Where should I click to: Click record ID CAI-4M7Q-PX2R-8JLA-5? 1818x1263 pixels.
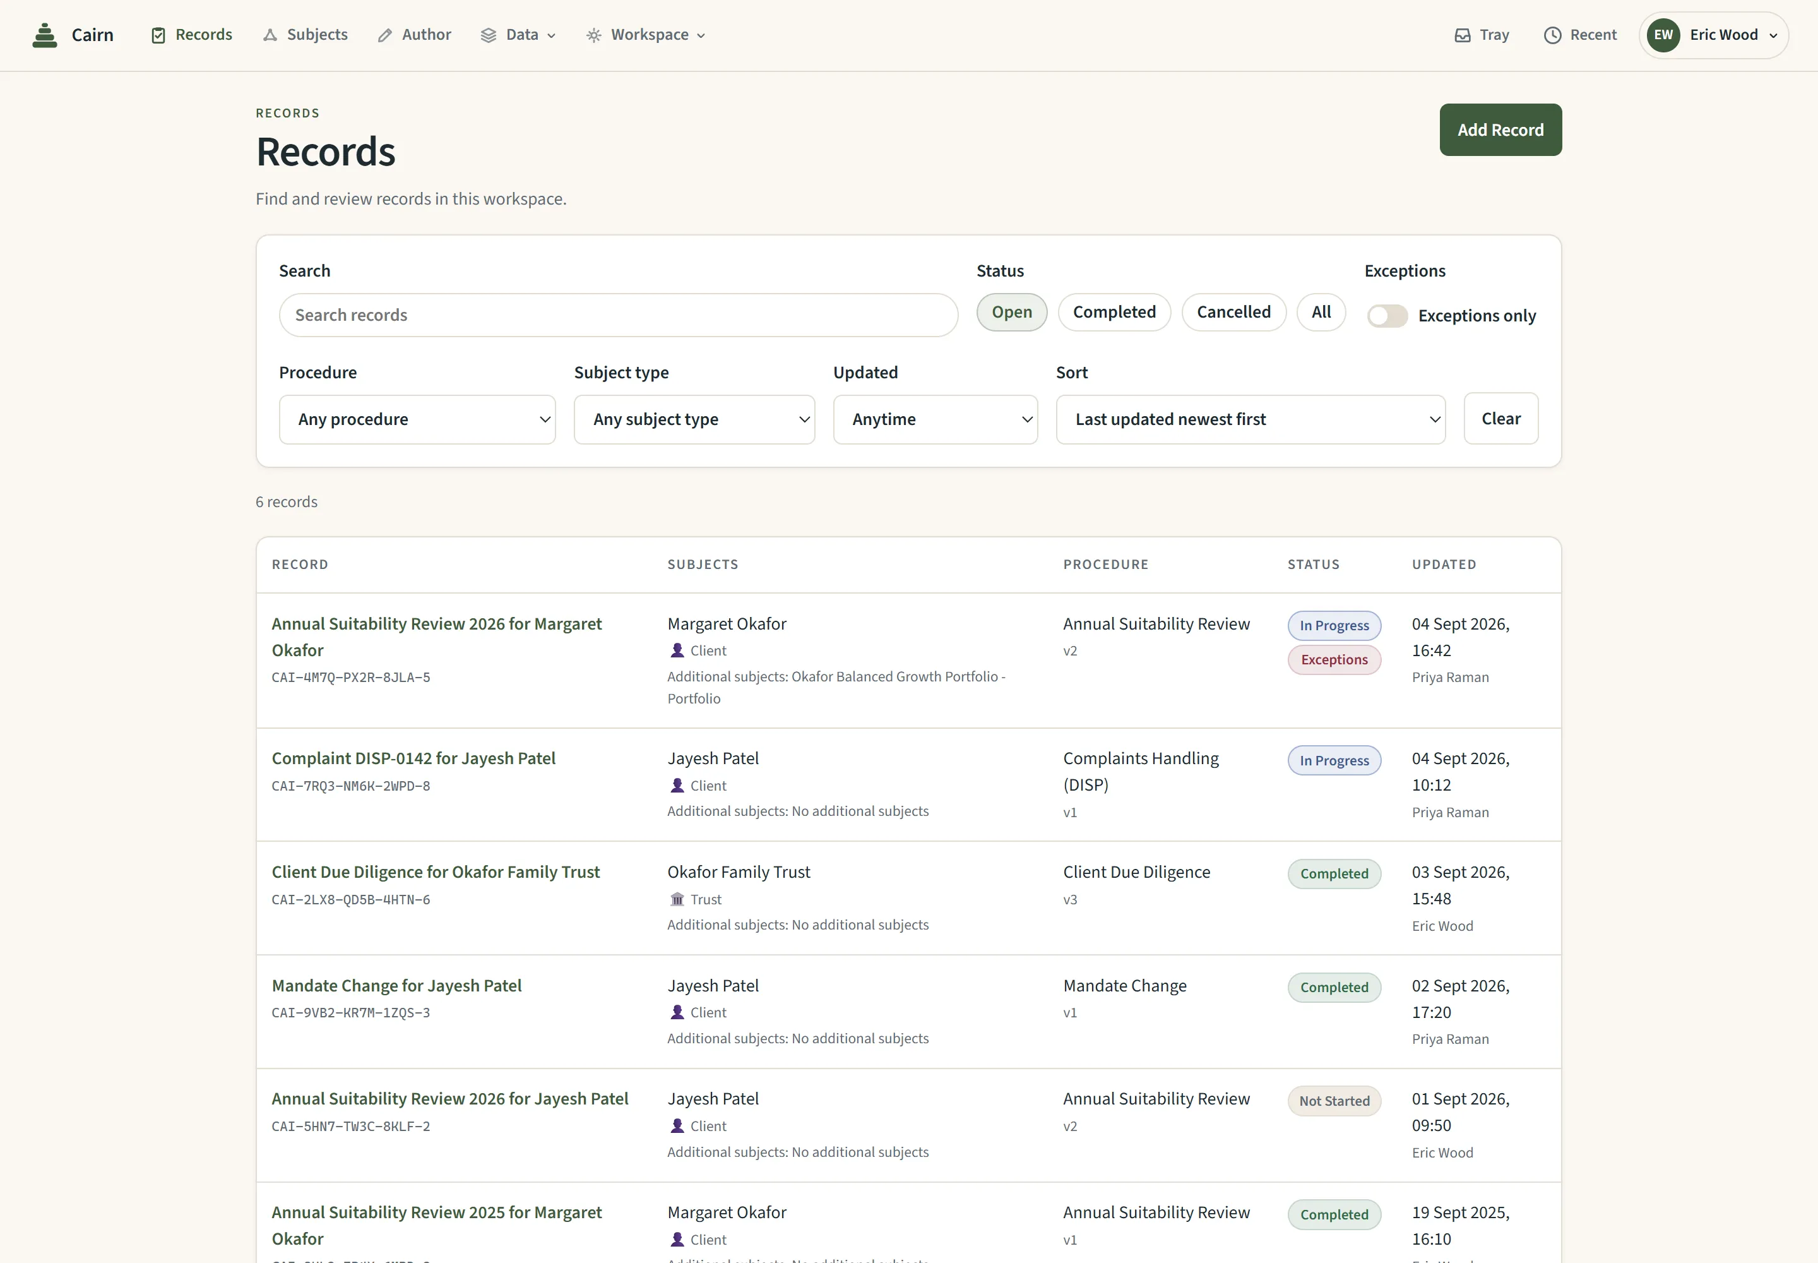click(x=350, y=678)
